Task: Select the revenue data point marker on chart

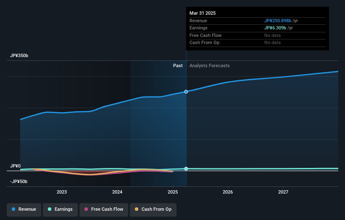Action: click(186, 92)
